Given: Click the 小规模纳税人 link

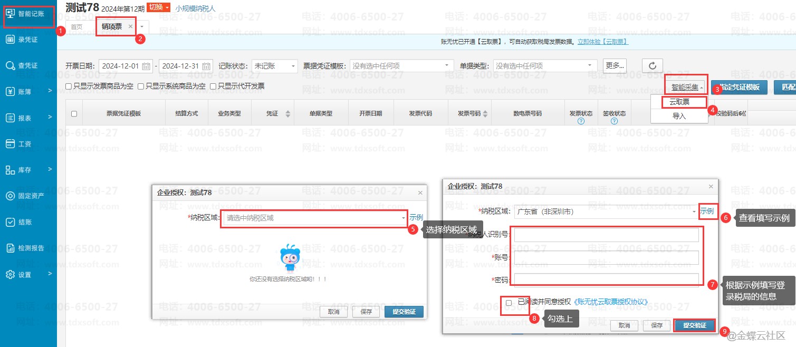Looking at the screenshot, I should click(x=195, y=8).
